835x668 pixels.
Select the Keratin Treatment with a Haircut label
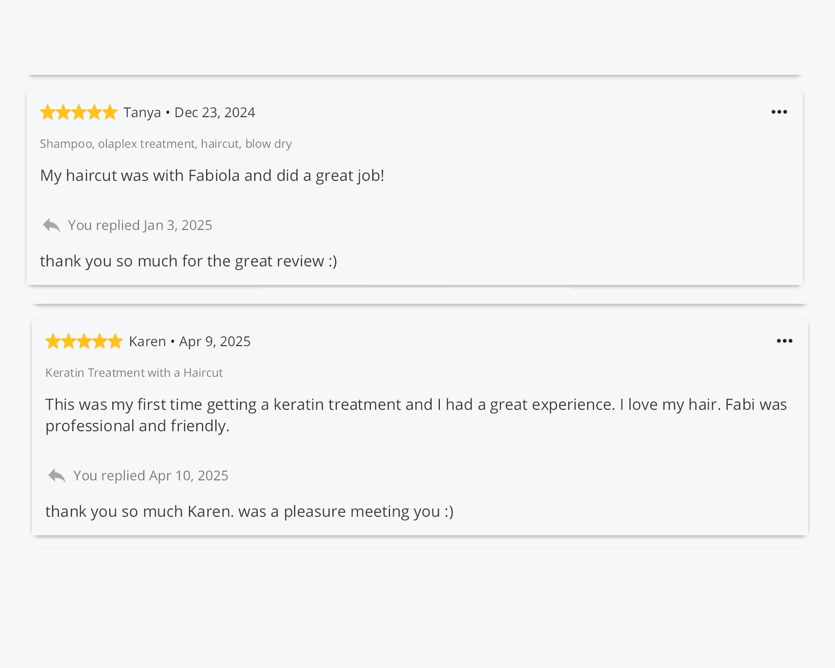(x=134, y=373)
